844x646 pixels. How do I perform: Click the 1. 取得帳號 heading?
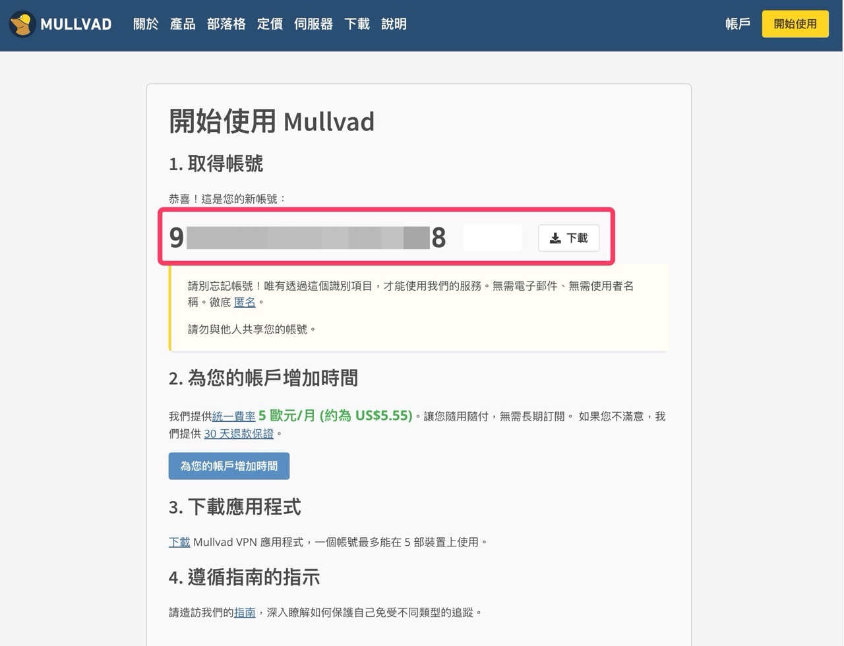pos(216,163)
